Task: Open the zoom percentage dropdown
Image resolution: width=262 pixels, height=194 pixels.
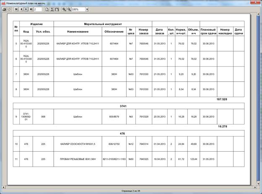Action: (x=87, y=9)
